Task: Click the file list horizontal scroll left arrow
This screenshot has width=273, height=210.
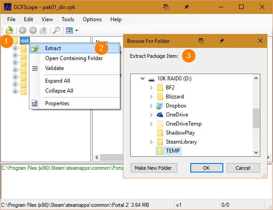Action: (x=97, y=158)
